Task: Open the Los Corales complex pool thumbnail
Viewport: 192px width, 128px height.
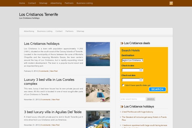Action: click(98, 90)
